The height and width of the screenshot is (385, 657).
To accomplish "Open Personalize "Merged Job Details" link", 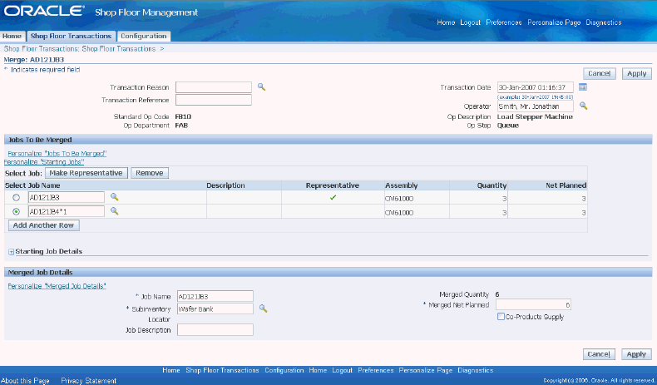I will pos(57,286).
